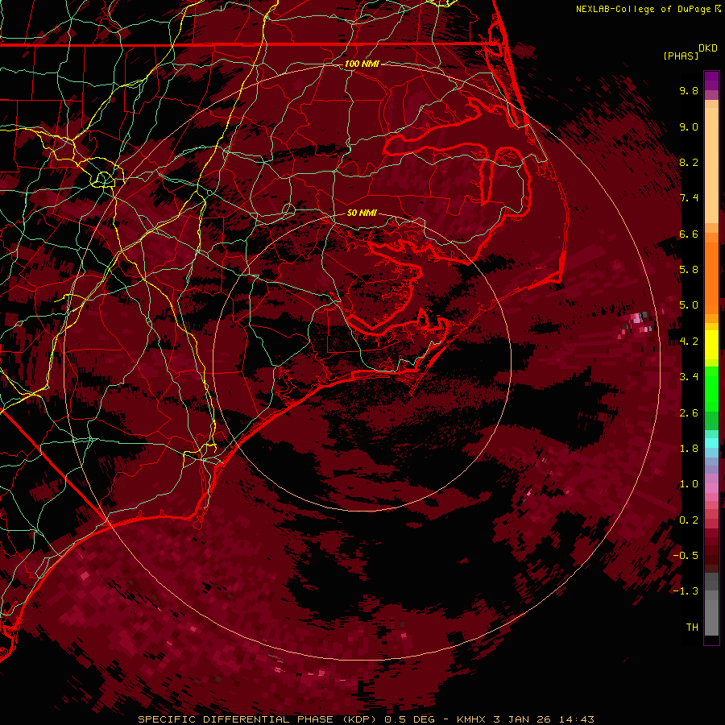The image size is (725, 725).
Task: Click the cyan segment of the color bar
Action: pos(711,443)
